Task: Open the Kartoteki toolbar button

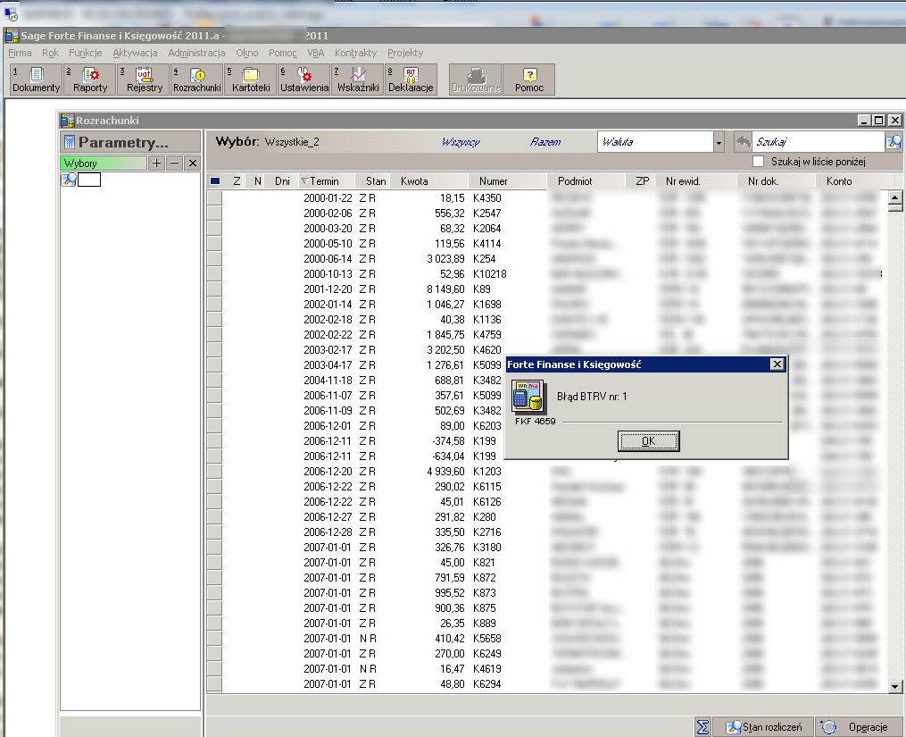Action: [251, 80]
